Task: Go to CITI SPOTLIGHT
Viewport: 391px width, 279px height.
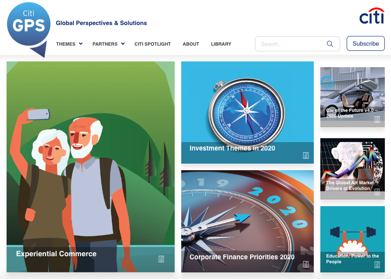Action: (x=153, y=44)
